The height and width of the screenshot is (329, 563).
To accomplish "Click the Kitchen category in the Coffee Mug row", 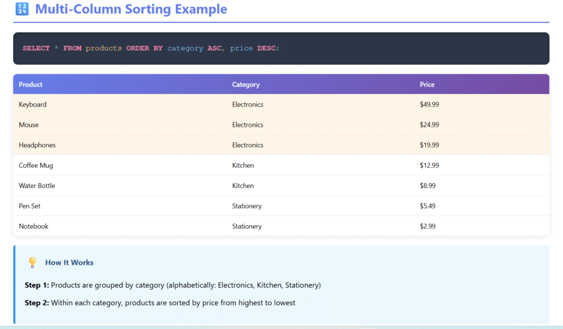I will [x=242, y=165].
